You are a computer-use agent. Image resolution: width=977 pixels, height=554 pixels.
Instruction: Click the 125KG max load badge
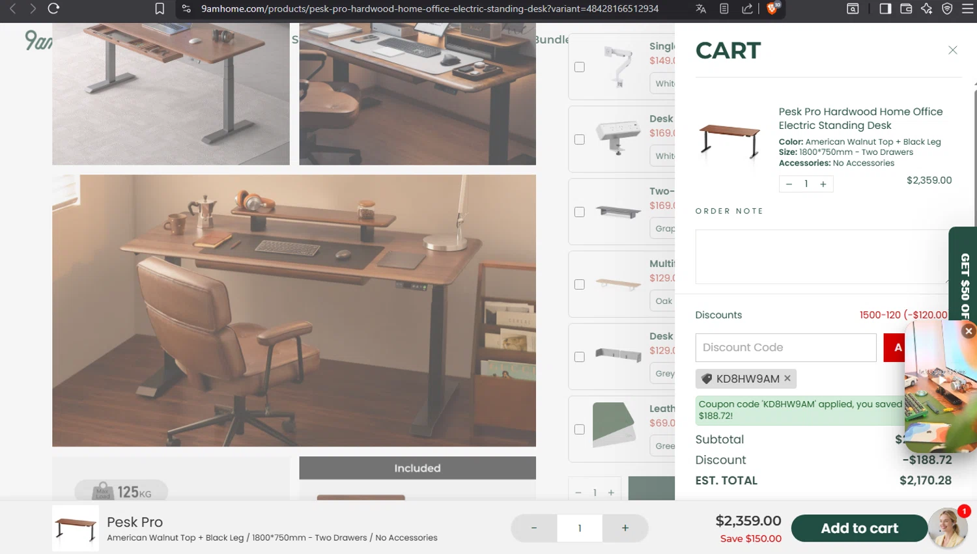122,492
